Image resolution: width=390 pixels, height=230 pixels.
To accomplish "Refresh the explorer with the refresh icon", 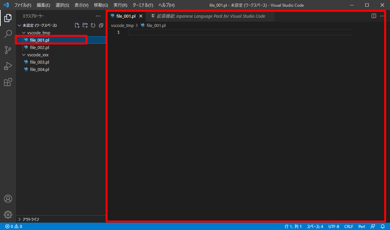I will (93, 25).
